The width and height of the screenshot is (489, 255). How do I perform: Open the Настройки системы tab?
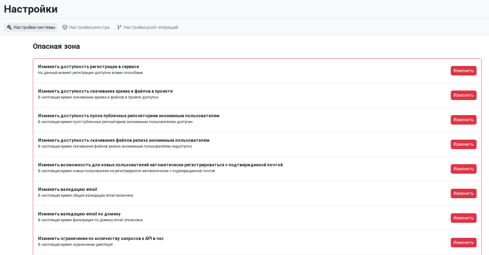31,27
